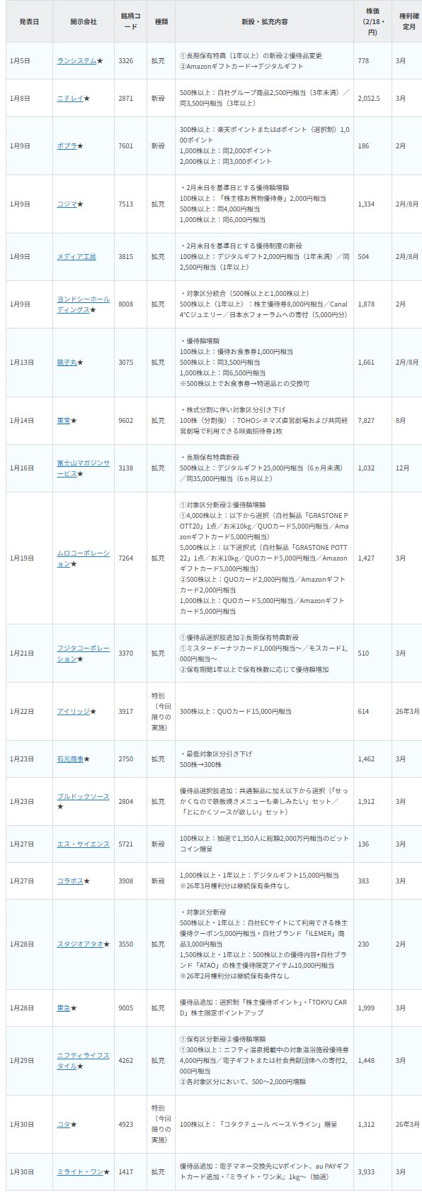Select stock code 3138
The image size is (422, 1197).
click(x=126, y=468)
